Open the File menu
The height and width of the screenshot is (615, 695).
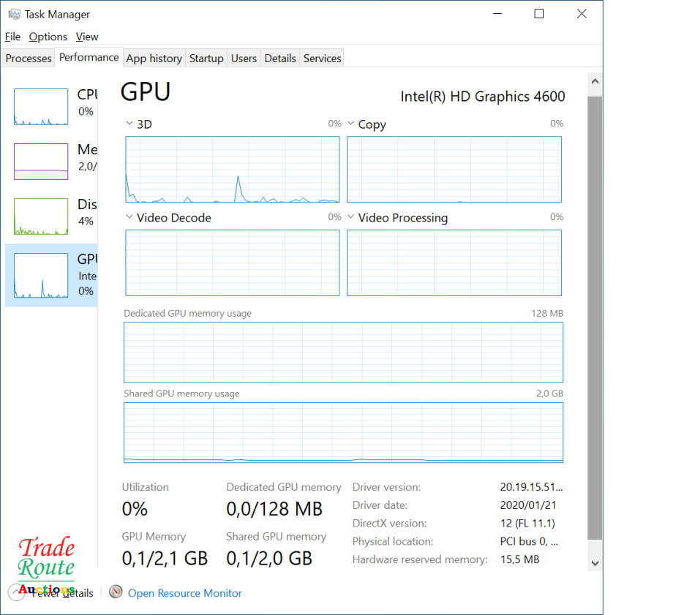coord(12,37)
